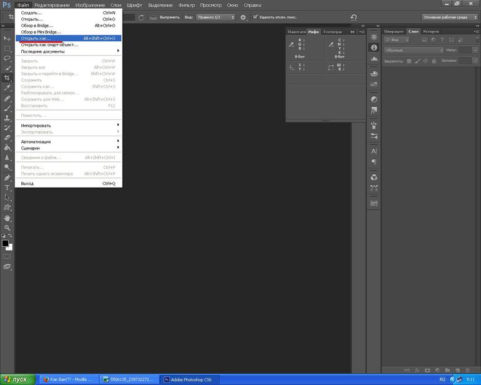Screen dimensions: 481x385
Task: Click the black foreground color swatch
Action: [x=5, y=243]
